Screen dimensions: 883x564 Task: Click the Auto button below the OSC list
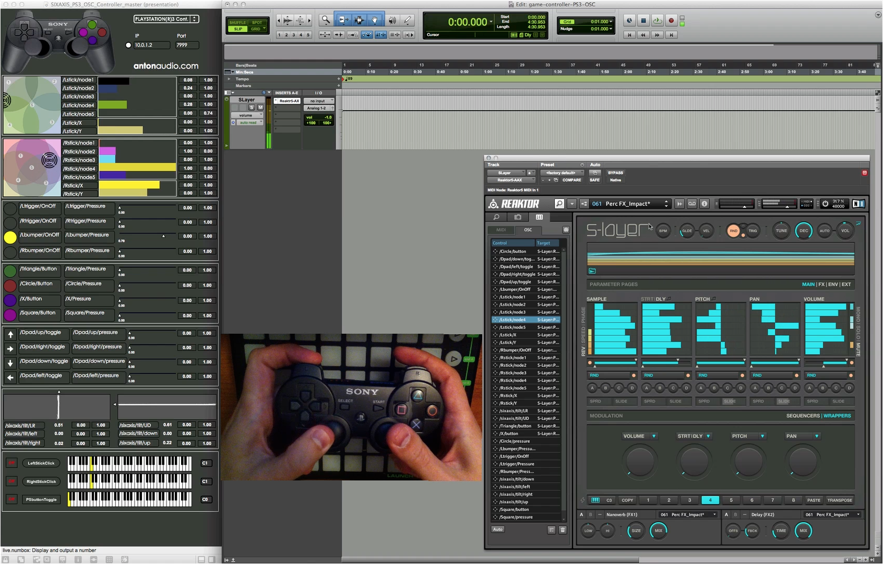(498, 530)
